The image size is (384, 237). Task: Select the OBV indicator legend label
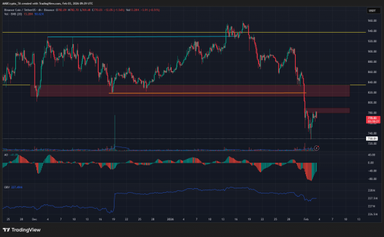[7, 187]
